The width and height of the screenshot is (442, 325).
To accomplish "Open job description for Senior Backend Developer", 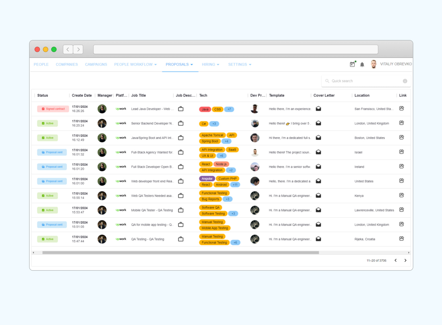I will coord(181,123).
